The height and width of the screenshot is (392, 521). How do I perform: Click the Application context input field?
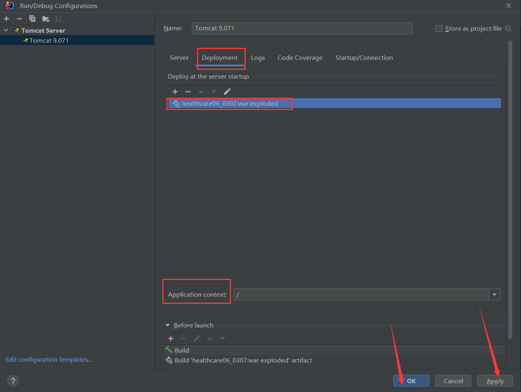pyautogui.click(x=361, y=295)
